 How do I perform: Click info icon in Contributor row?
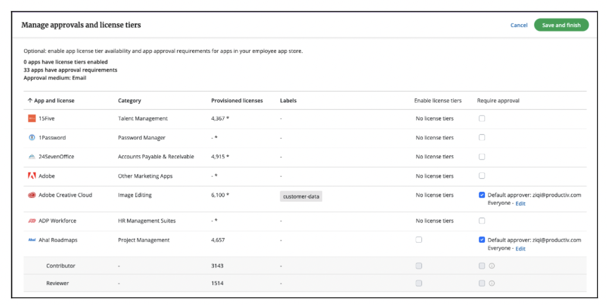pos(492,266)
